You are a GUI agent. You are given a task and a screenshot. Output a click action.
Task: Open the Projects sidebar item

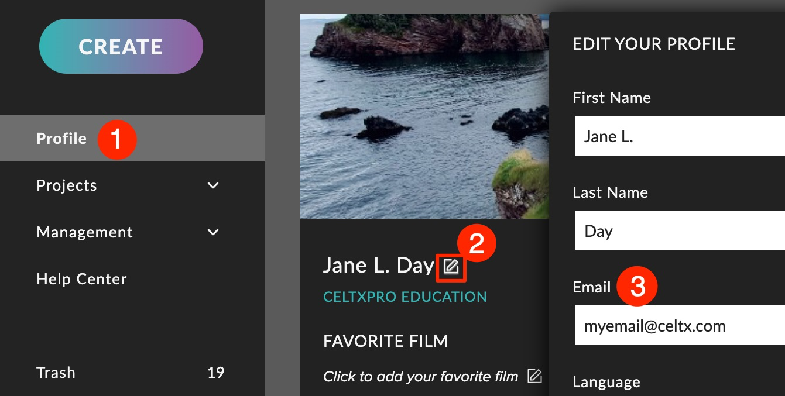[x=132, y=185]
